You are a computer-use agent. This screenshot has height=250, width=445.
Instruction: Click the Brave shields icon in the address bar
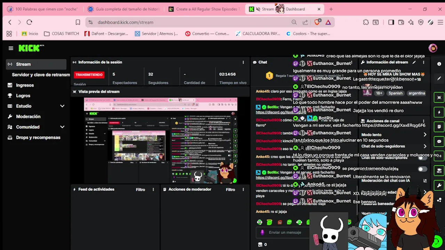pos(317,22)
